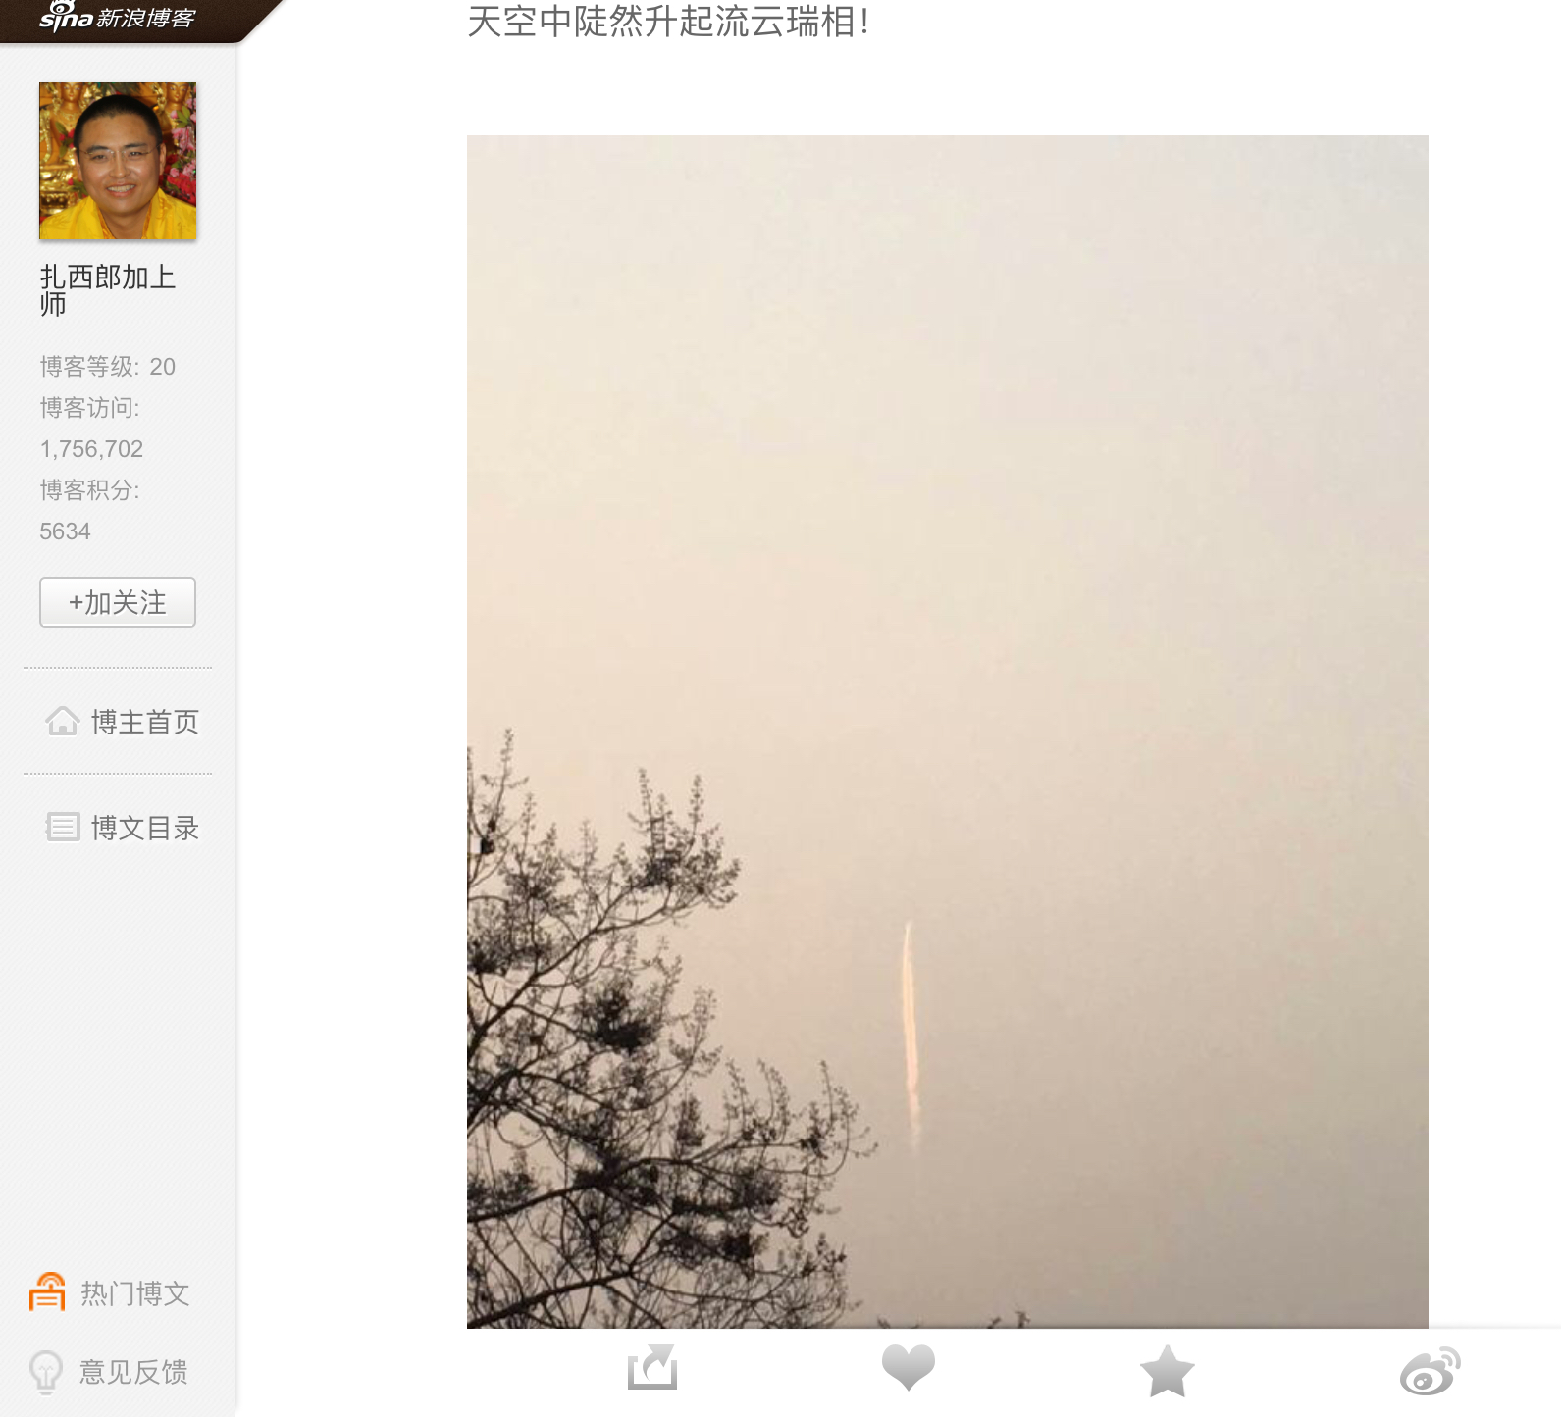Screen dimensions: 1561x1417
Task: Click the lightbulb feedback icon
Action: coord(46,1372)
